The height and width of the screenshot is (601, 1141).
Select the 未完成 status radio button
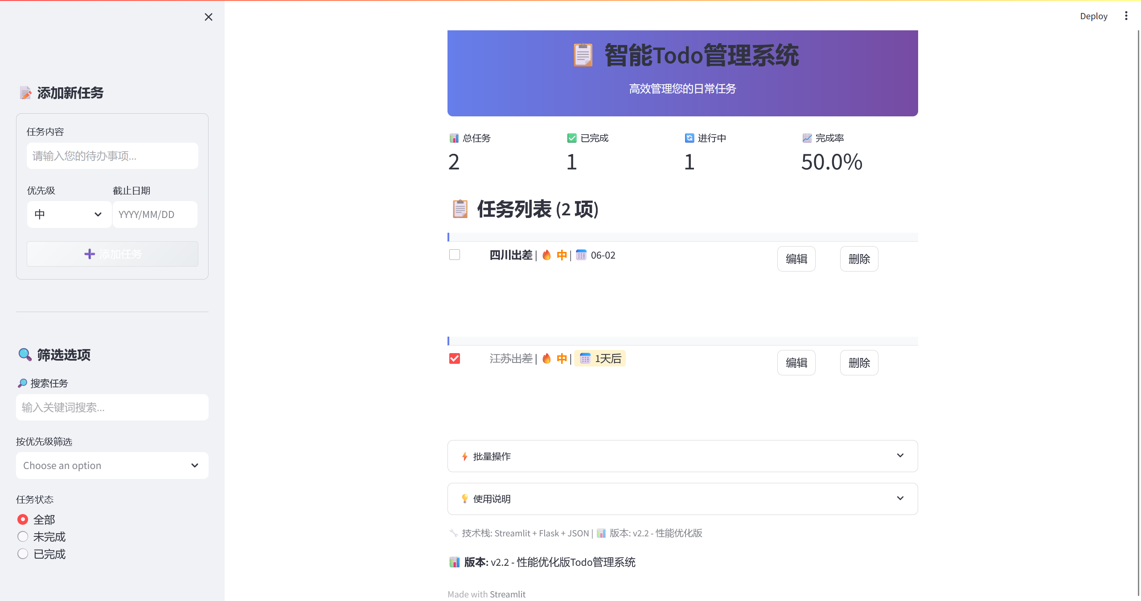[x=23, y=536]
